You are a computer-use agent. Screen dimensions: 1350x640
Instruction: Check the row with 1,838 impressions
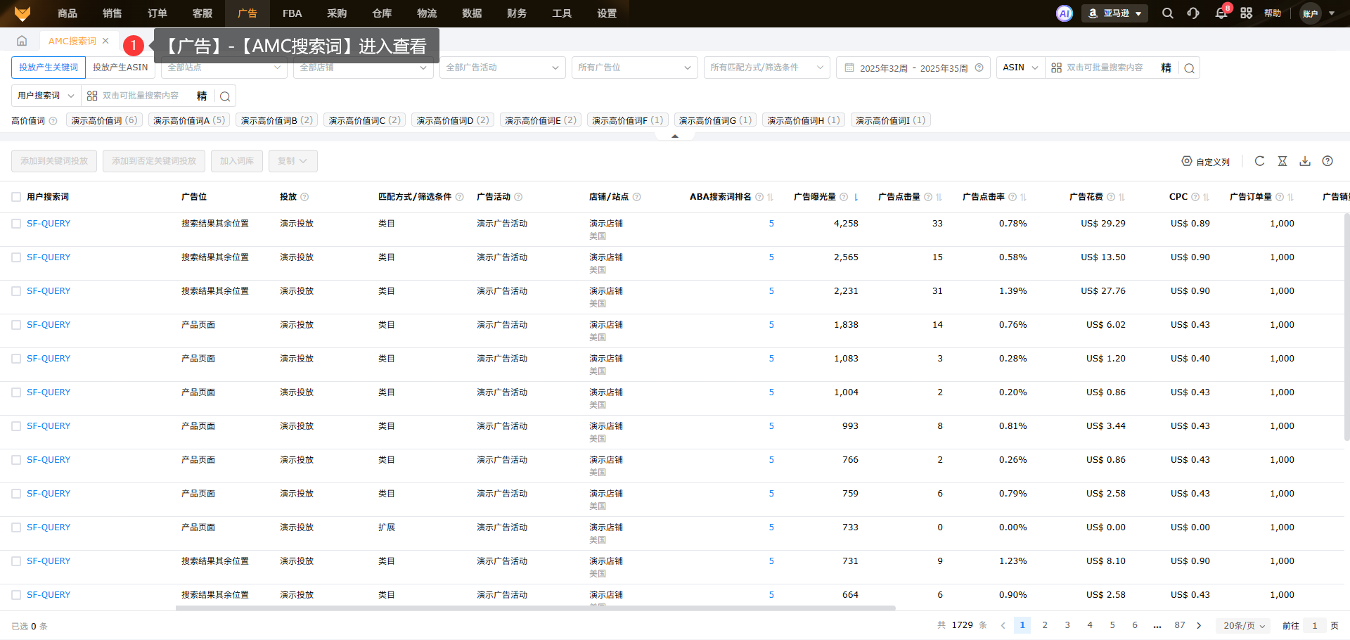[16, 325]
